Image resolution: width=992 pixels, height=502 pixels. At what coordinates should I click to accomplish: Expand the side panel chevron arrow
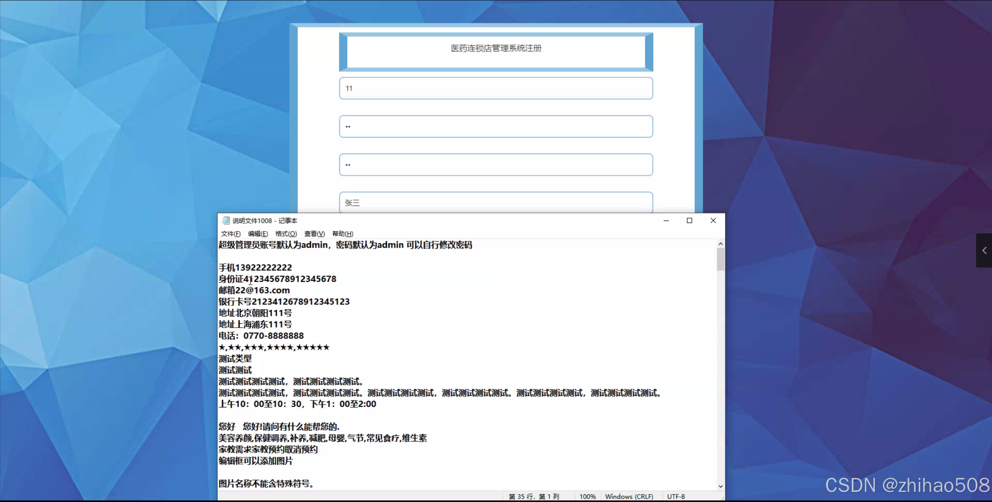point(984,250)
